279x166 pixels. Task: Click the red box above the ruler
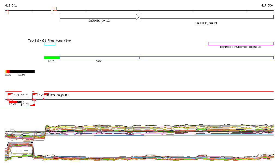pyautogui.click(x=55, y=9)
